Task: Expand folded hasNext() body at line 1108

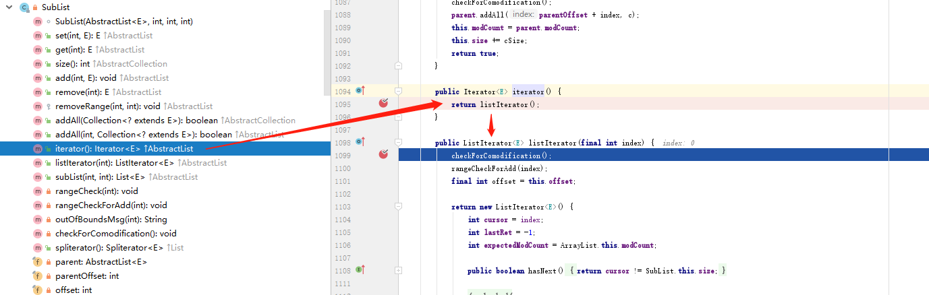Action: (x=398, y=271)
